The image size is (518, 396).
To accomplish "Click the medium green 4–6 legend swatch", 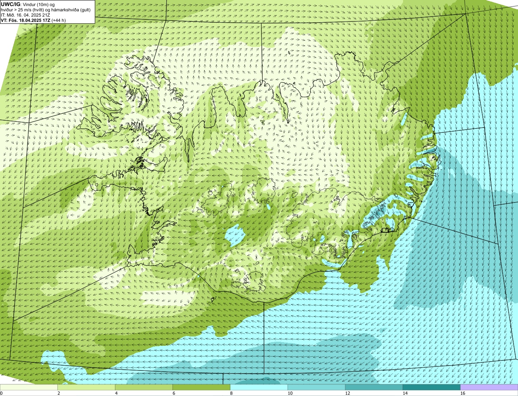I will click(x=144, y=387).
